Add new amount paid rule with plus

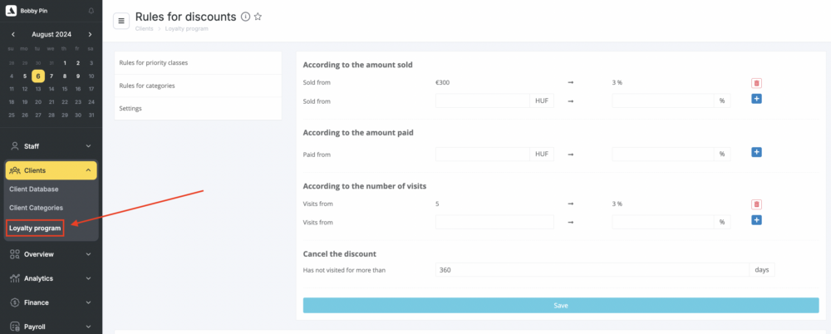coord(756,152)
